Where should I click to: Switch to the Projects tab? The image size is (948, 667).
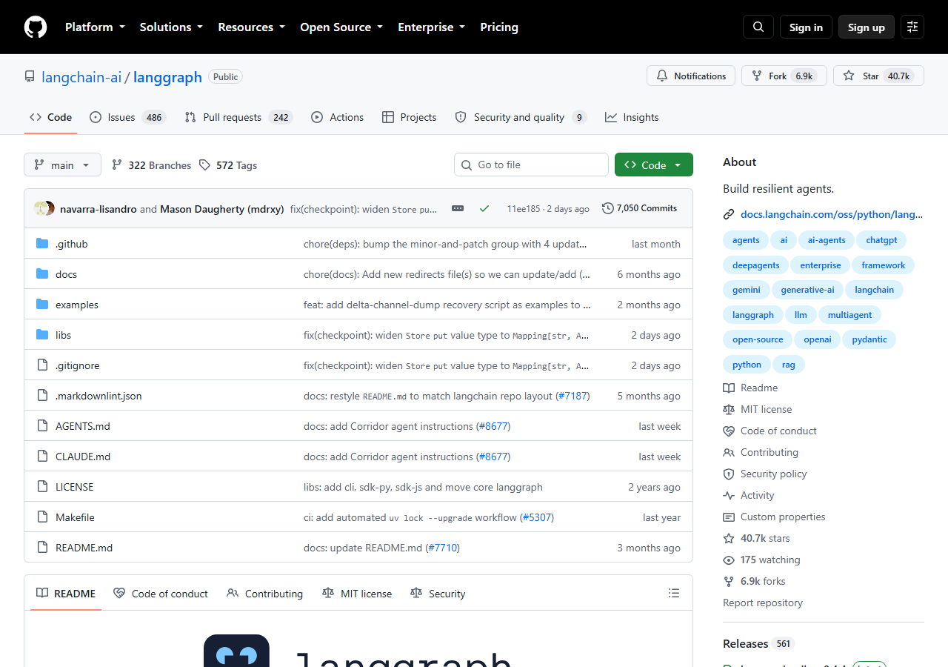click(409, 117)
